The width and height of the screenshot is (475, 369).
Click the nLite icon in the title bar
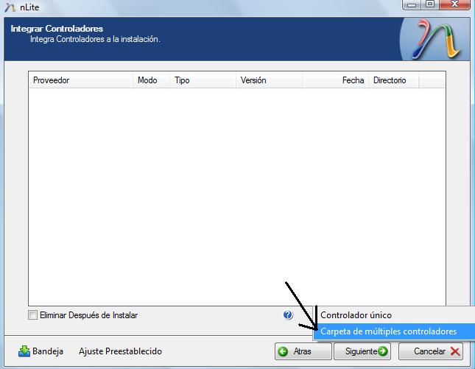tap(9, 7)
